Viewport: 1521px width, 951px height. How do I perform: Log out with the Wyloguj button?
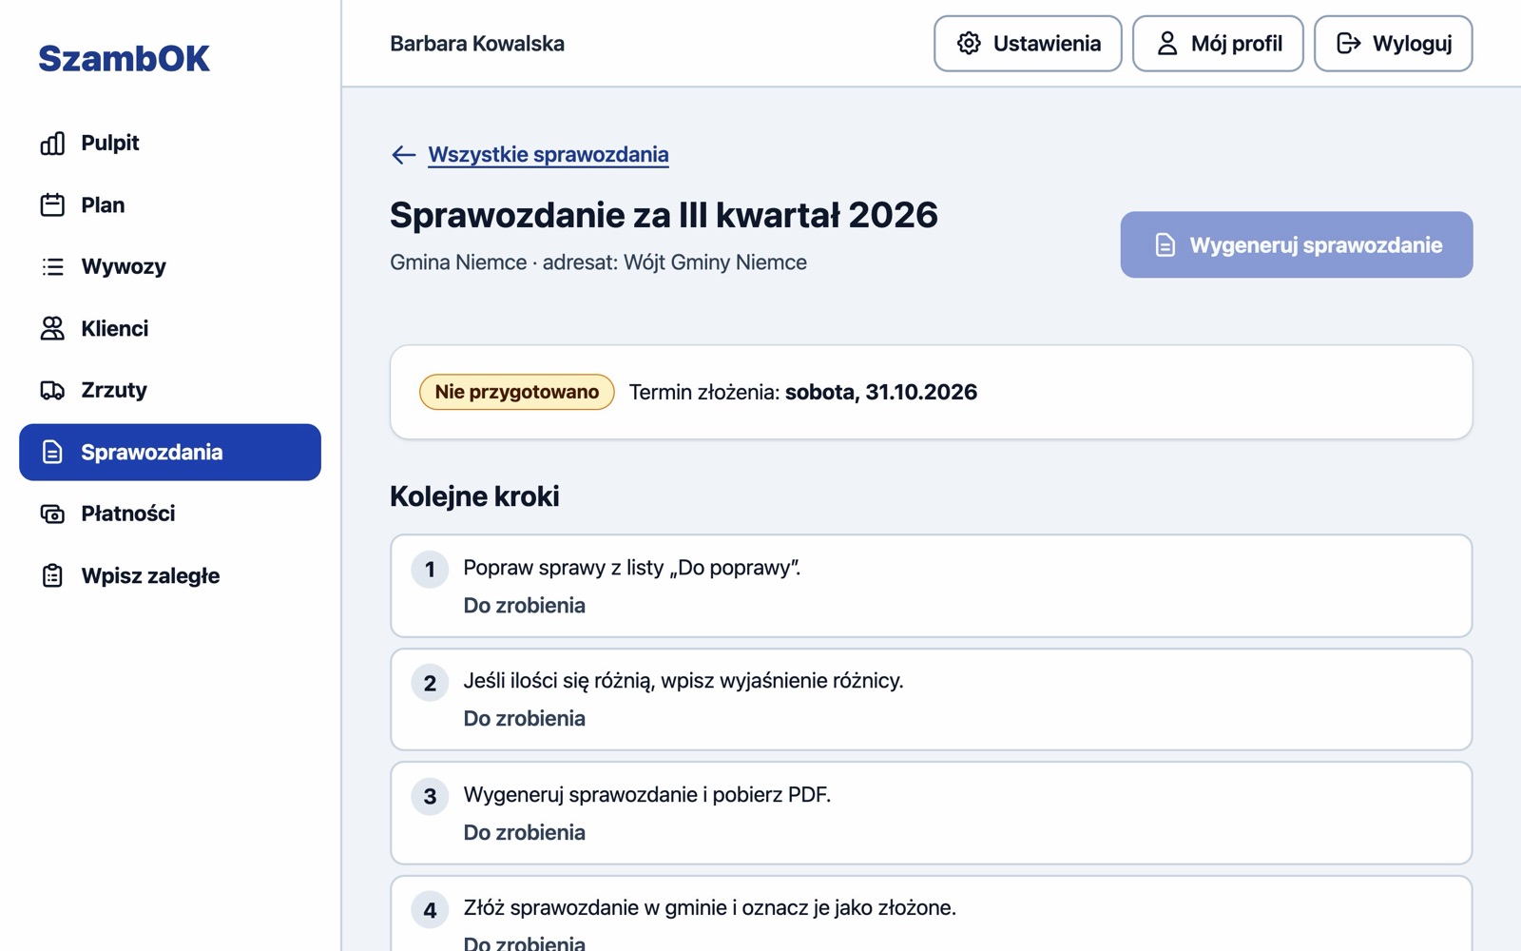pos(1394,44)
